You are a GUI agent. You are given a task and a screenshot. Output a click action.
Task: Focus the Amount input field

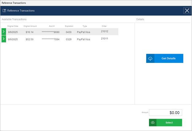165,113
